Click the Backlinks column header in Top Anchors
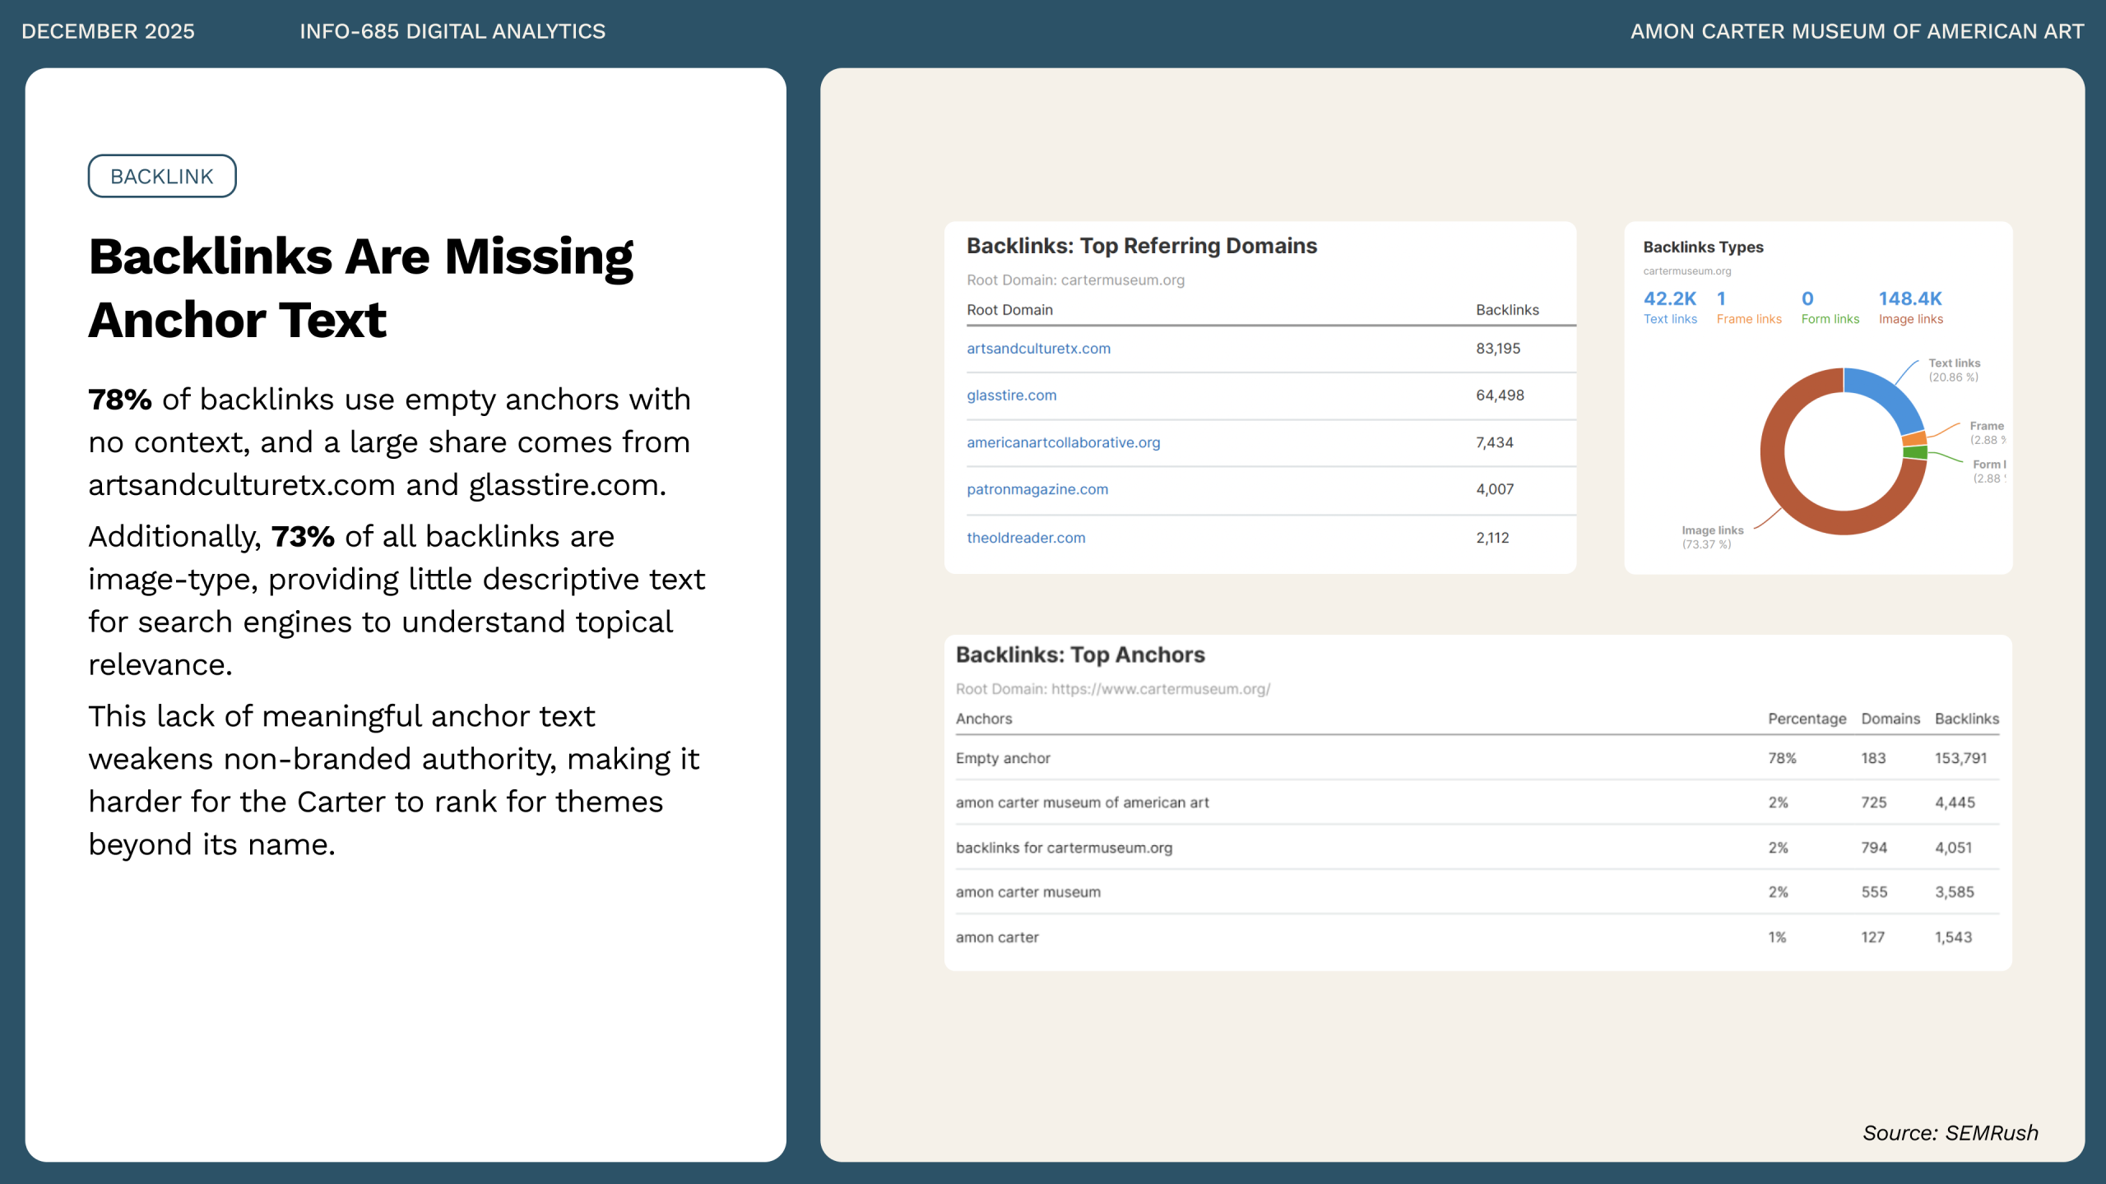Screen dimensions: 2106x1184 (x=1966, y=719)
